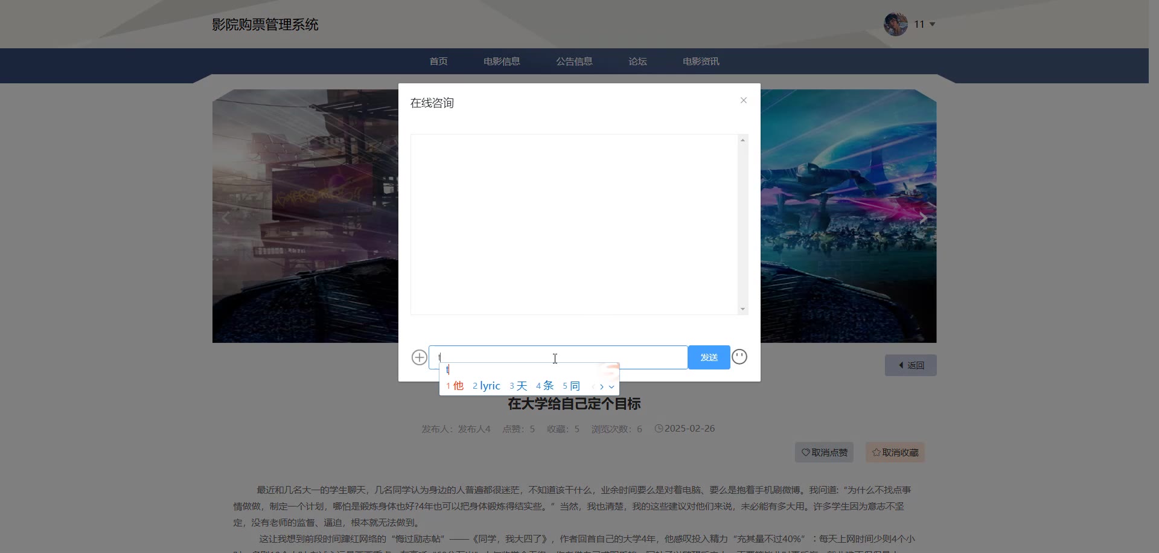Click the 发布人: 发布人4 text
The height and width of the screenshot is (553, 1159).
[x=456, y=429]
